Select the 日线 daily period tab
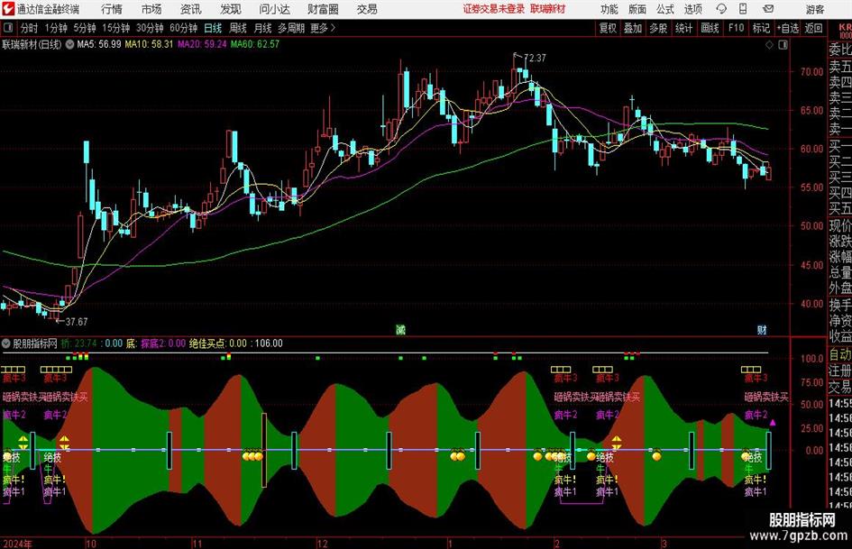Image resolution: width=852 pixels, height=549 pixels. (x=213, y=28)
